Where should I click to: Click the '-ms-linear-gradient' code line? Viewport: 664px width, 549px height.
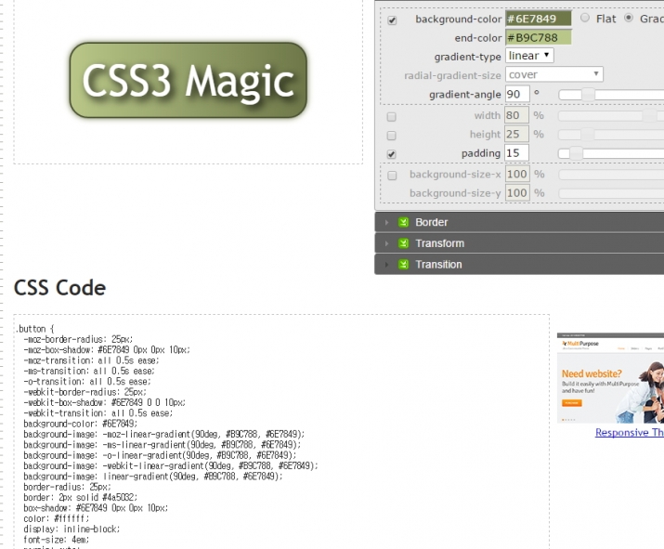pos(163,445)
